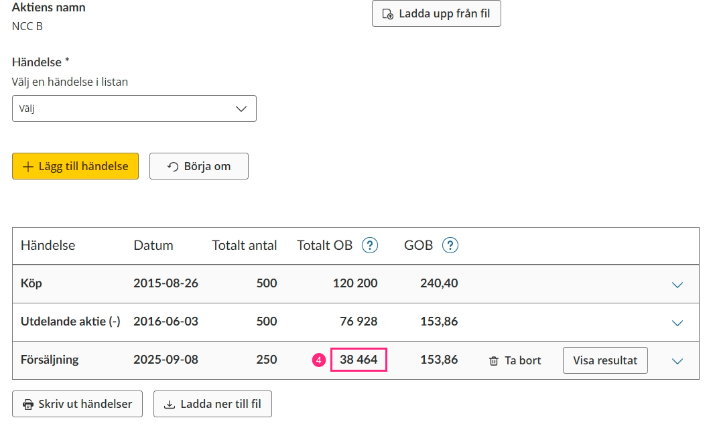Click the Totalt antal column header
The height and width of the screenshot is (428, 713).
[x=244, y=245]
